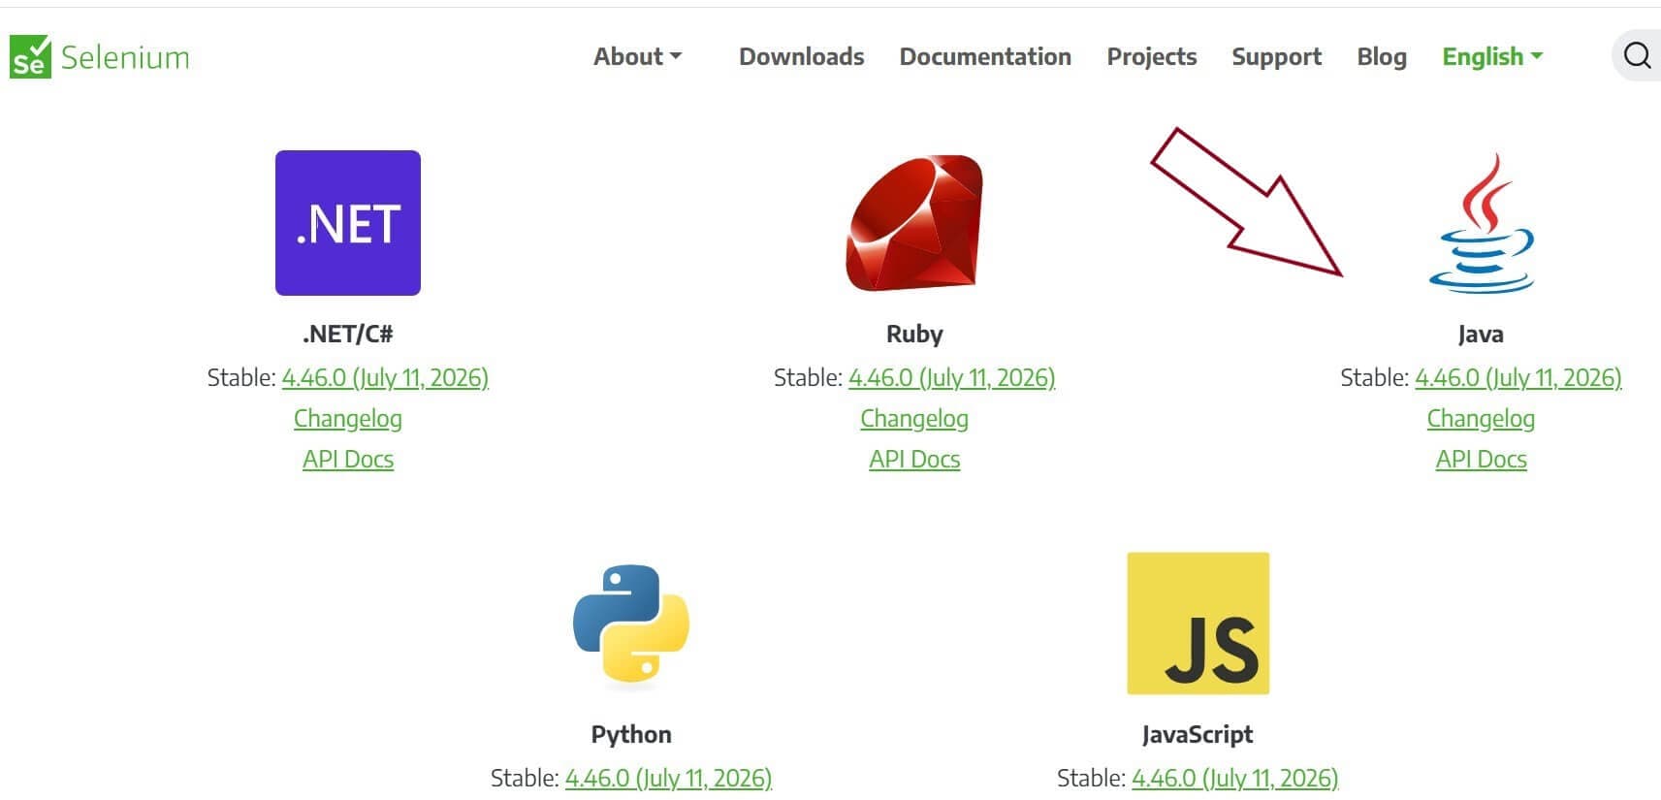Visit the Blog section
The height and width of the screenshot is (800, 1661).
(1382, 56)
